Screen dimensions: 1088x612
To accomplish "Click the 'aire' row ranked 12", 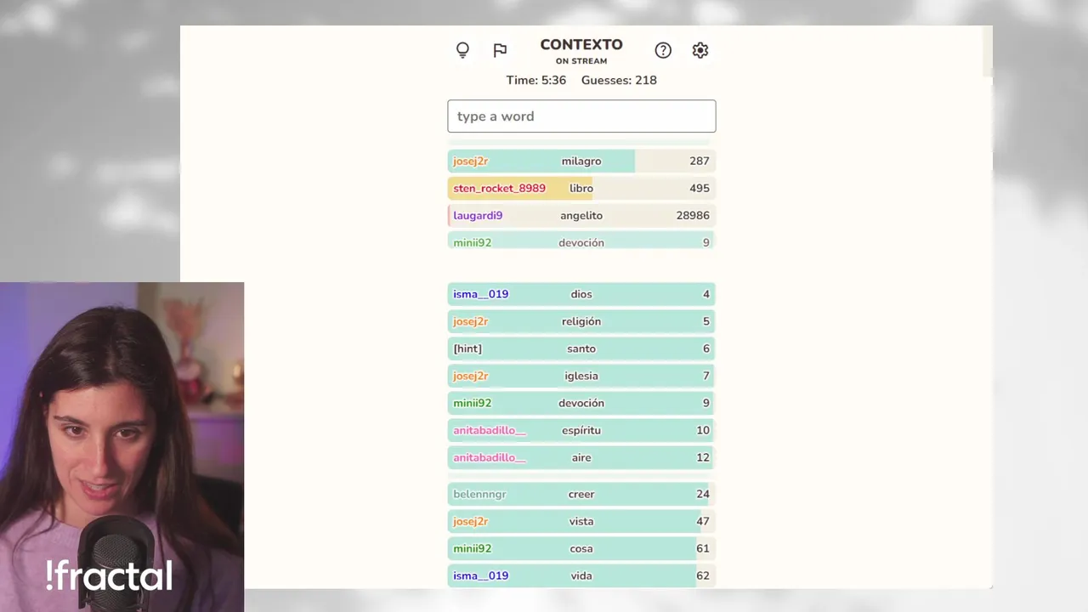I will (x=581, y=457).
